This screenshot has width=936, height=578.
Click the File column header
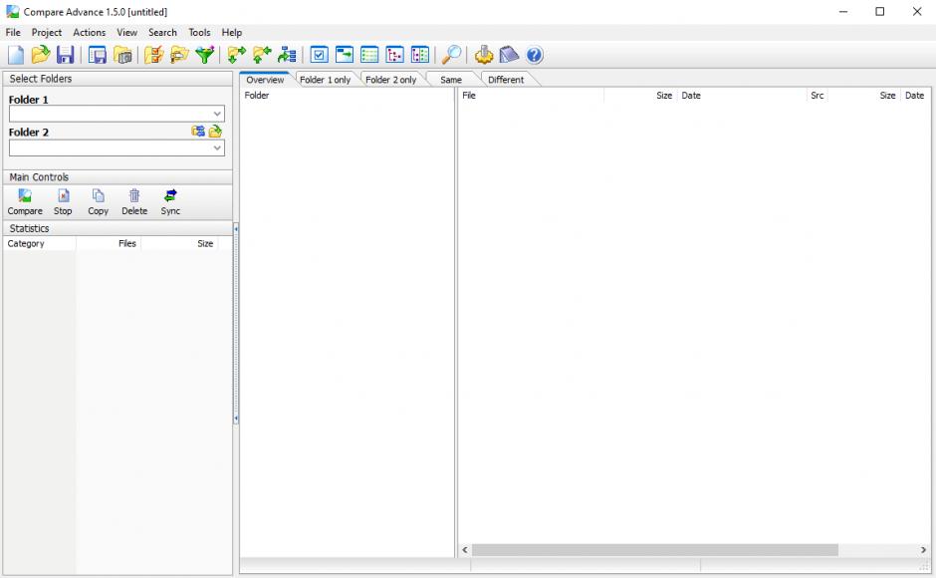tap(531, 95)
